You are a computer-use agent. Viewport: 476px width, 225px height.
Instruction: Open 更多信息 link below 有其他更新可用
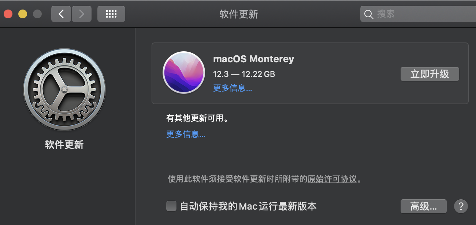point(186,134)
